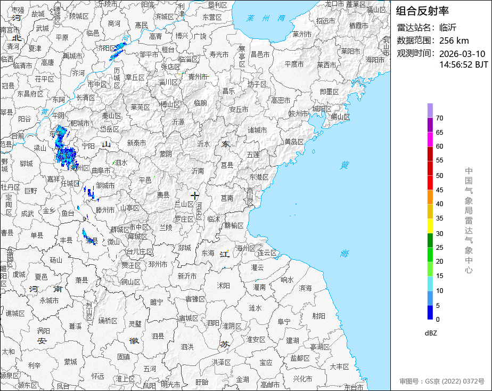Pick the bright red legend color between 45 and 50
This screenshot has height=391, width=492.
pos(430,183)
